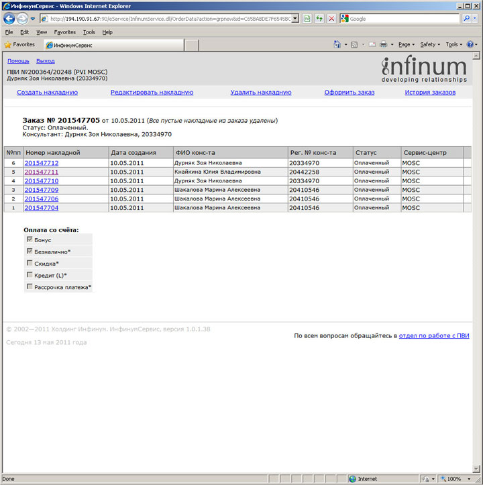Click the отдел по работе с ПВИ link
483x485 pixels.
tap(434, 335)
